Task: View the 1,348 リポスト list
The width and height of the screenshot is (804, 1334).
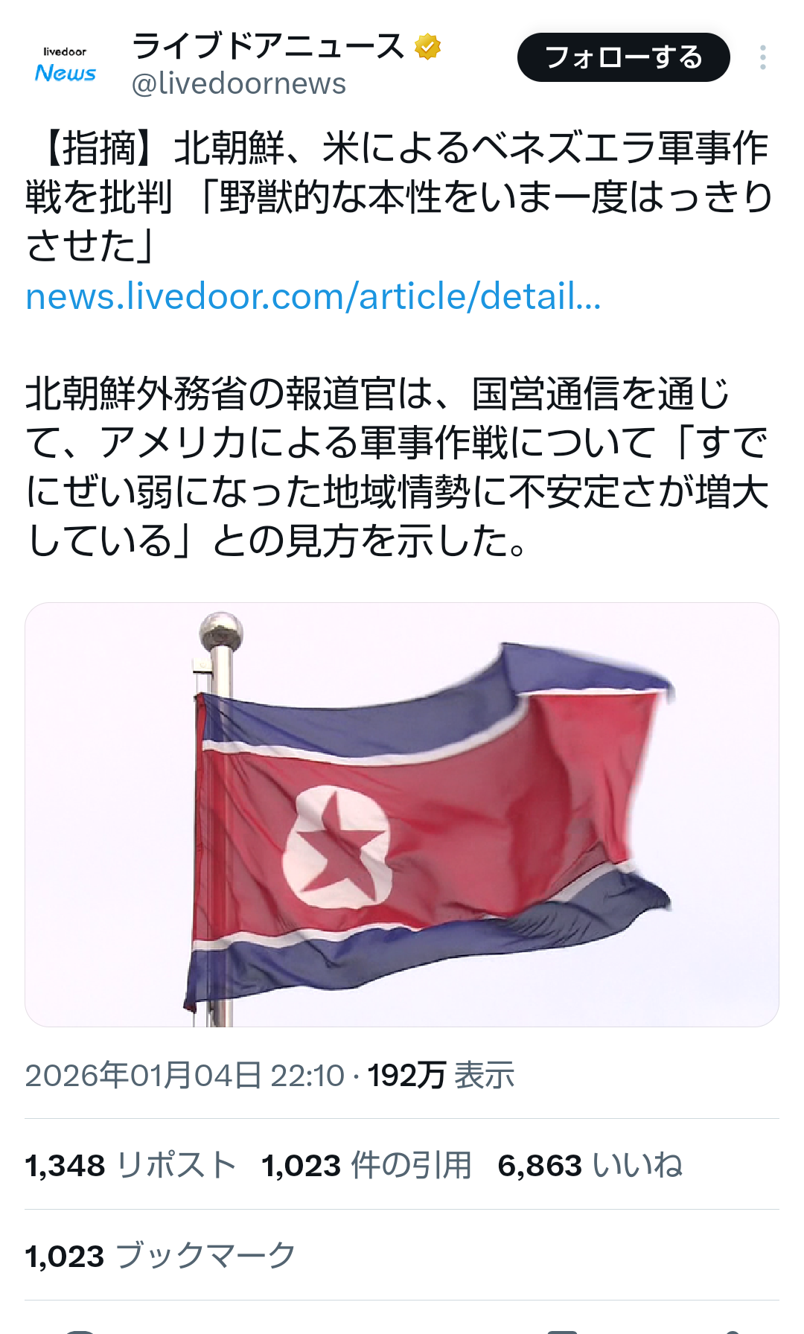Action: click(131, 1165)
